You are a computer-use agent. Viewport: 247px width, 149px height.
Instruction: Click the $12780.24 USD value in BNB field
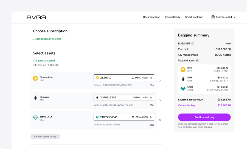pos(140,78)
